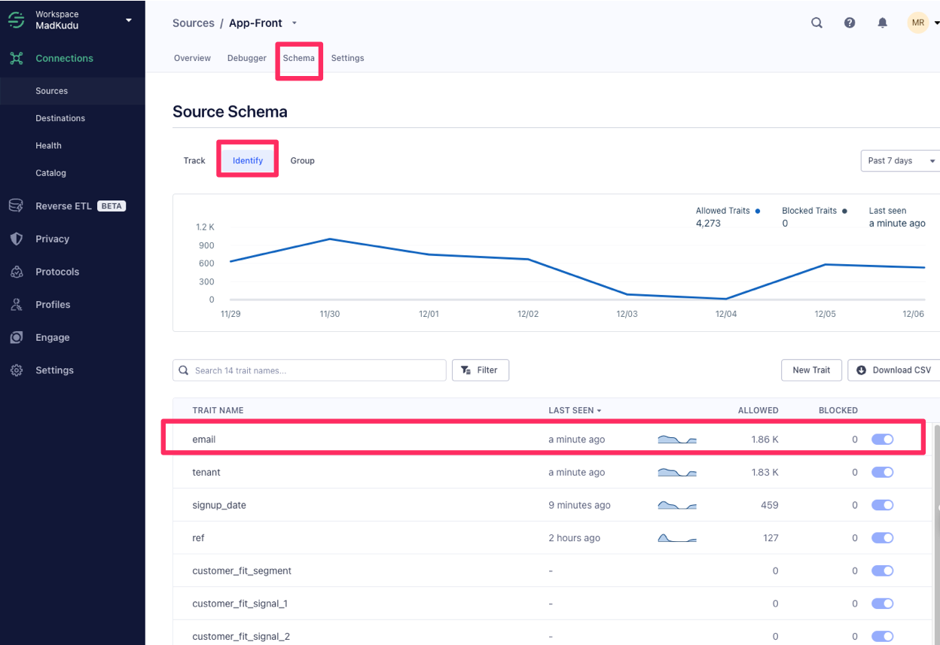Open Profiles from the sidebar

tap(15, 304)
